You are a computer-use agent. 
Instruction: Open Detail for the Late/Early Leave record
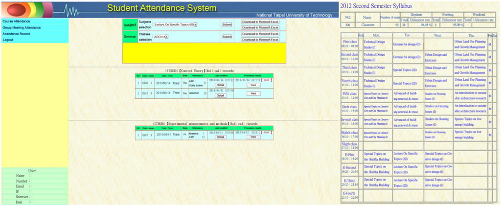click(220, 85)
